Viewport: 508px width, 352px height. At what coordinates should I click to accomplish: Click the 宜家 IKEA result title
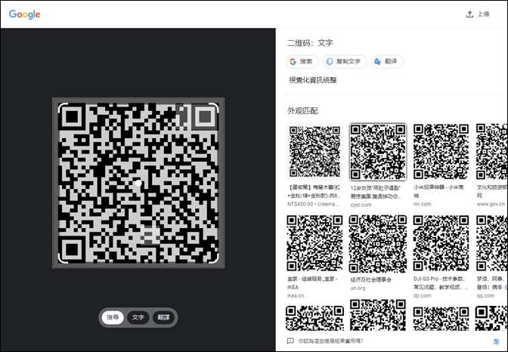[x=312, y=283]
